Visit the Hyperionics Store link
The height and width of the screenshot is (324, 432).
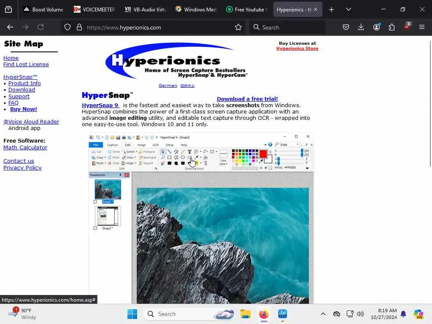coord(297,49)
